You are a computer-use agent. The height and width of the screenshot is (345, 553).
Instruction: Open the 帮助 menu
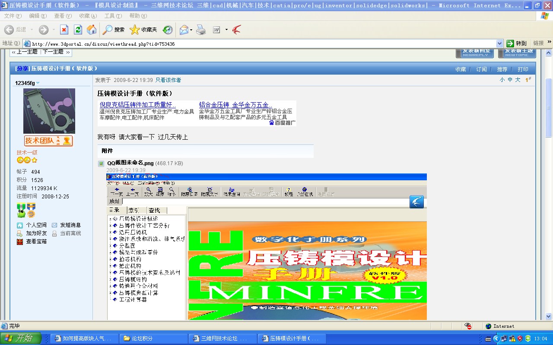138,16
